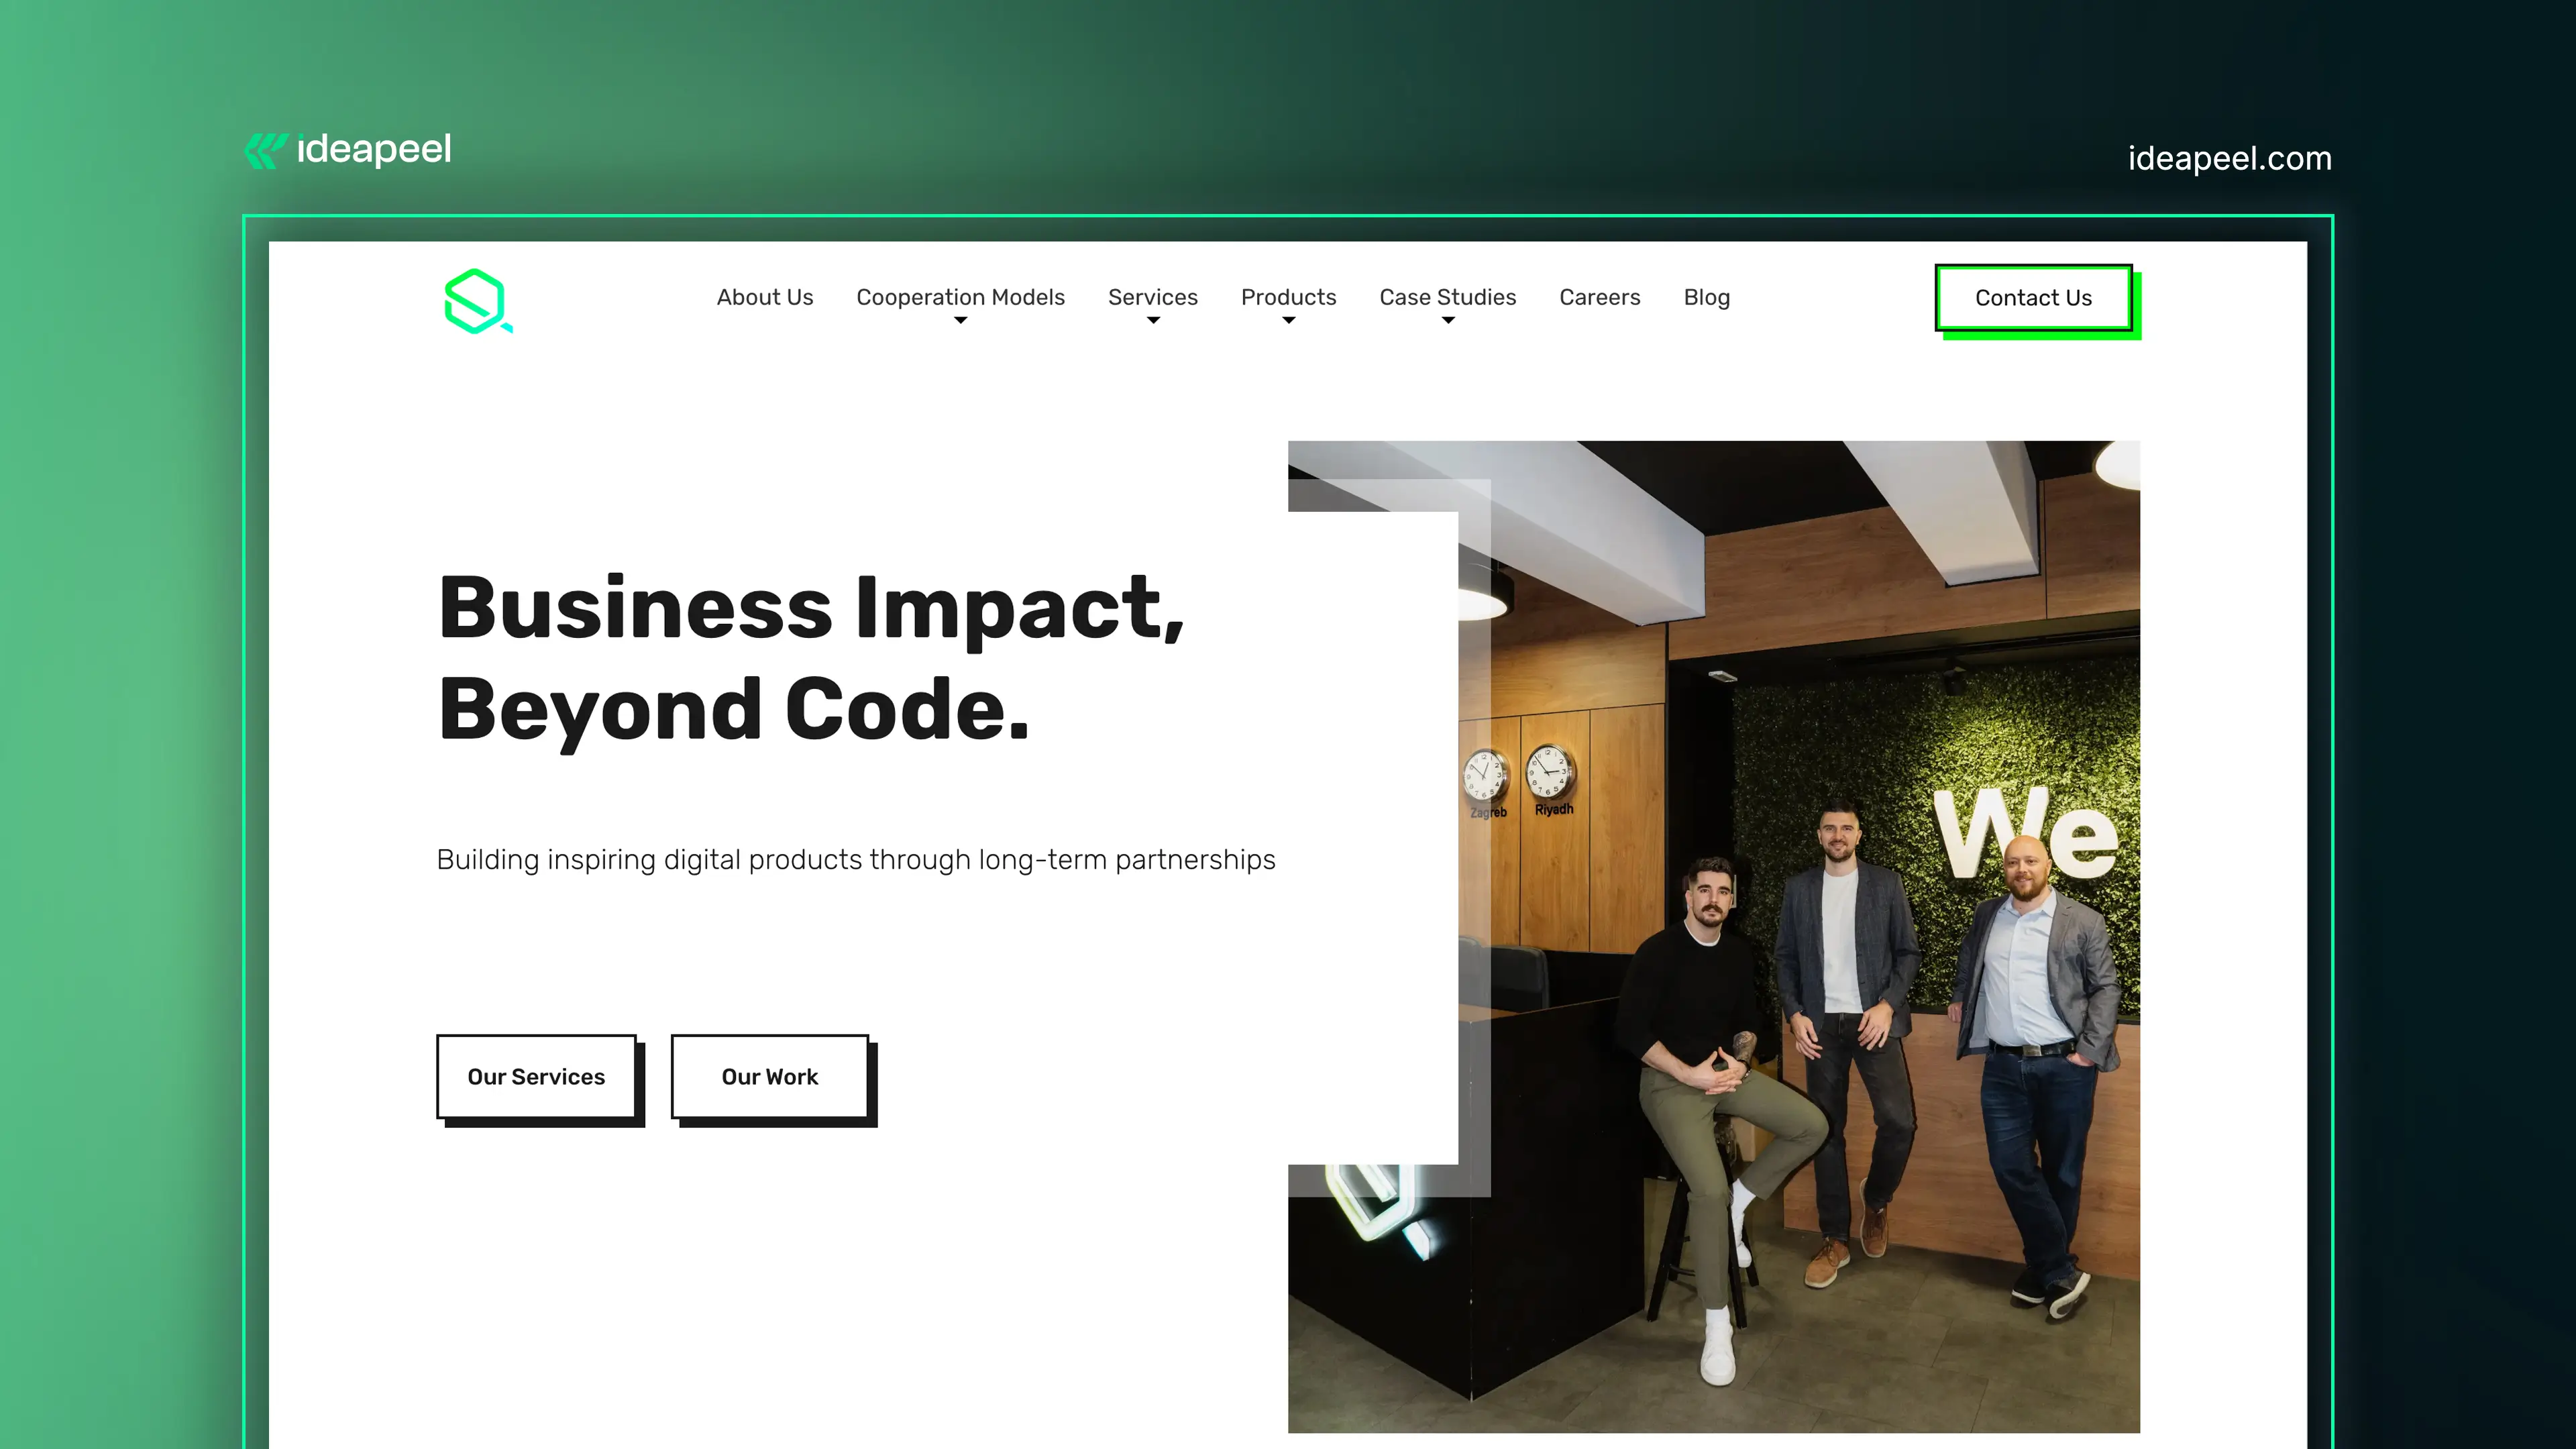Expand the arrow under Products
Image resolution: width=2576 pixels, height=1449 pixels.
coord(1288,320)
